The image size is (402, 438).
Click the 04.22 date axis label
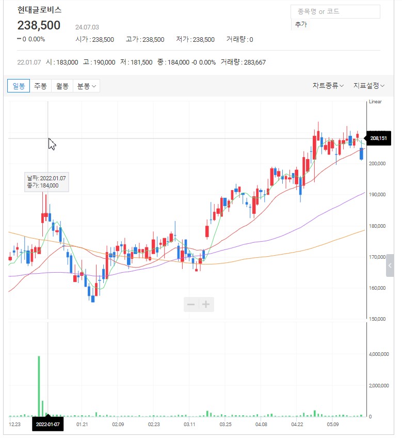(x=297, y=425)
